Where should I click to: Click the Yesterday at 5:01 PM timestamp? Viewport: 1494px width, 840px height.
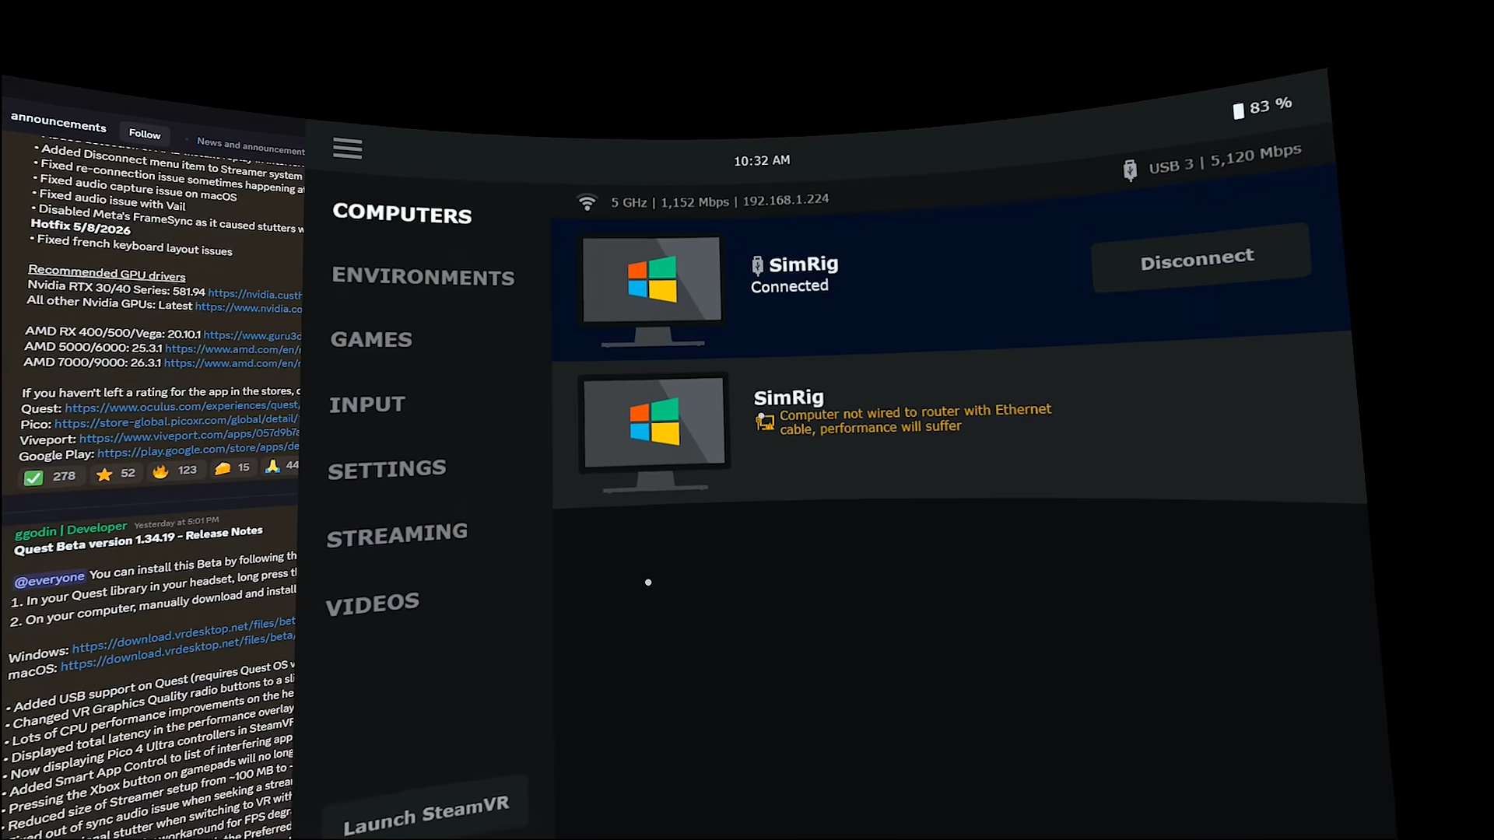(x=177, y=522)
